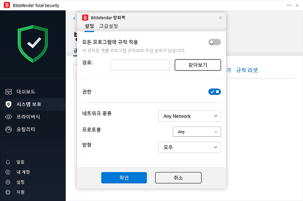Open 프라이버시 section in sidebar
303x201 pixels.
[x=33, y=117]
